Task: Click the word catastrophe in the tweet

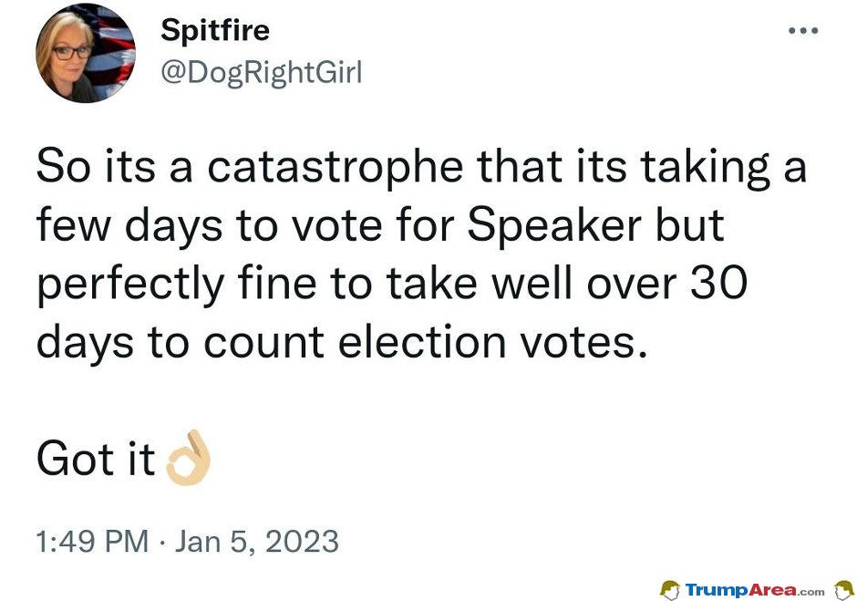Action: [x=335, y=167]
